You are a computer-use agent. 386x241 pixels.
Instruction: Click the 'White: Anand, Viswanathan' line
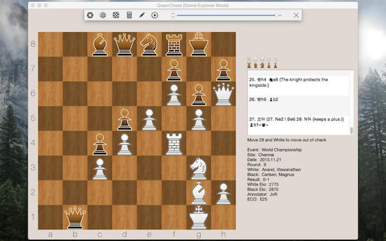pyautogui.click(x=274, y=170)
